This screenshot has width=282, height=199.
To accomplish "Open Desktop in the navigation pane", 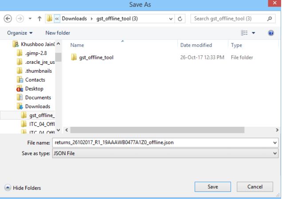I will [x=30, y=89].
